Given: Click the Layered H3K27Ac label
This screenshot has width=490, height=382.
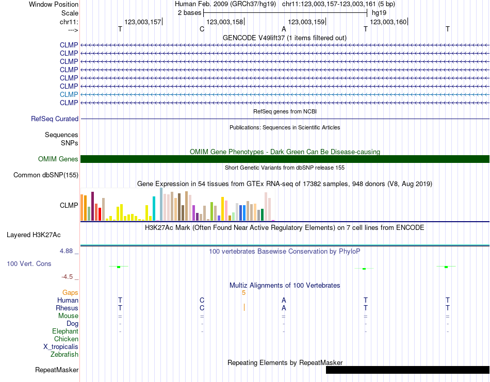Looking at the screenshot, I should click(x=34, y=235).
